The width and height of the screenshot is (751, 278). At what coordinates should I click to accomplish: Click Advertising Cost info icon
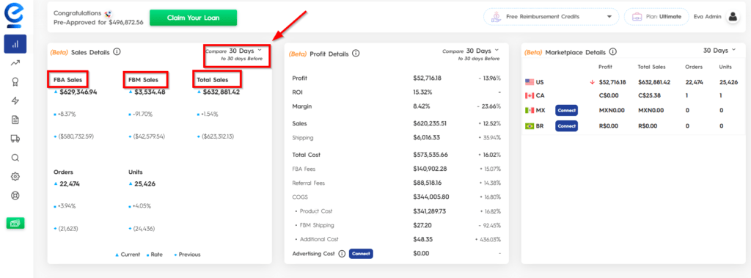[342, 254]
